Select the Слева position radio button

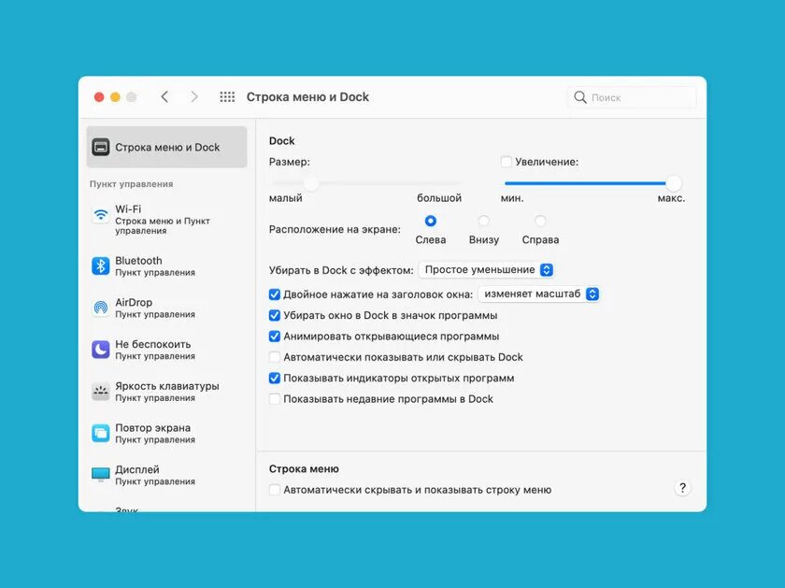point(431,221)
